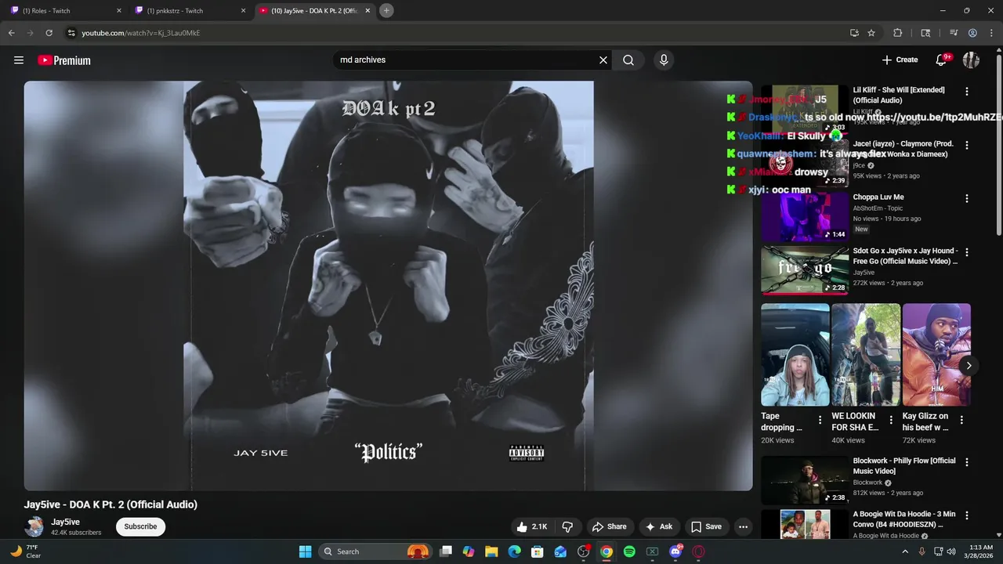Dislike the video with thumbs down

[568, 527]
